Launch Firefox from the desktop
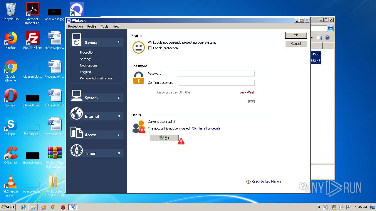Image resolution: width=376 pixels, height=211 pixels. (x=11, y=40)
